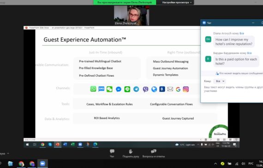
Task: Click 'Guest Journey Automation' text on slide
Action: 170,68
